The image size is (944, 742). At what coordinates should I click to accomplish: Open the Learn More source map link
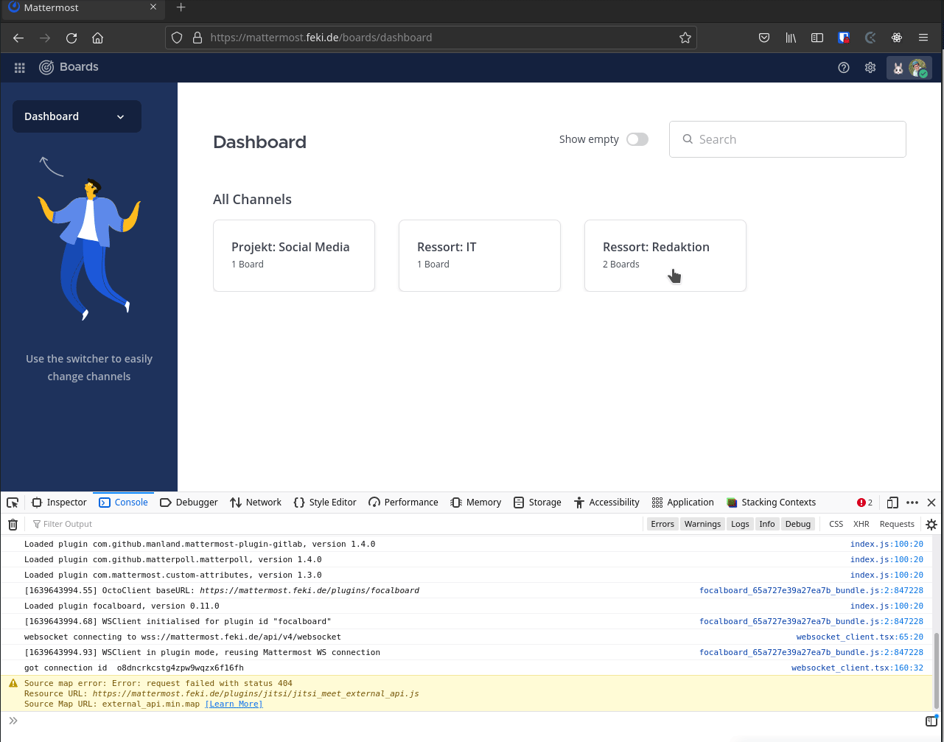click(234, 704)
